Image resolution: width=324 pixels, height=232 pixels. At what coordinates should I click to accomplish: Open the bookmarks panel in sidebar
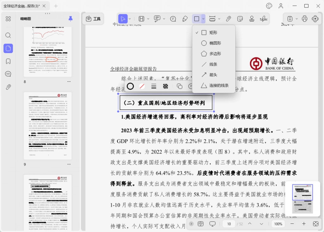coord(8,61)
